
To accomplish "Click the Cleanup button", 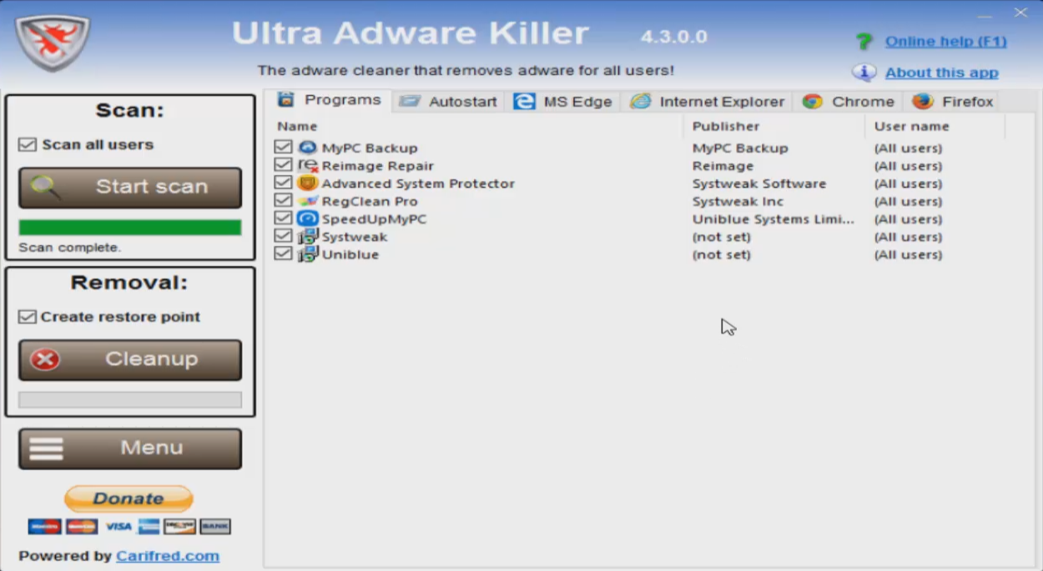I will (x=130, y=360).
